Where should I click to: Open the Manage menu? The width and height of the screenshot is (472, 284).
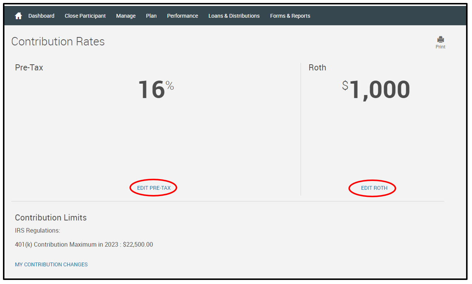click(126, 16)
